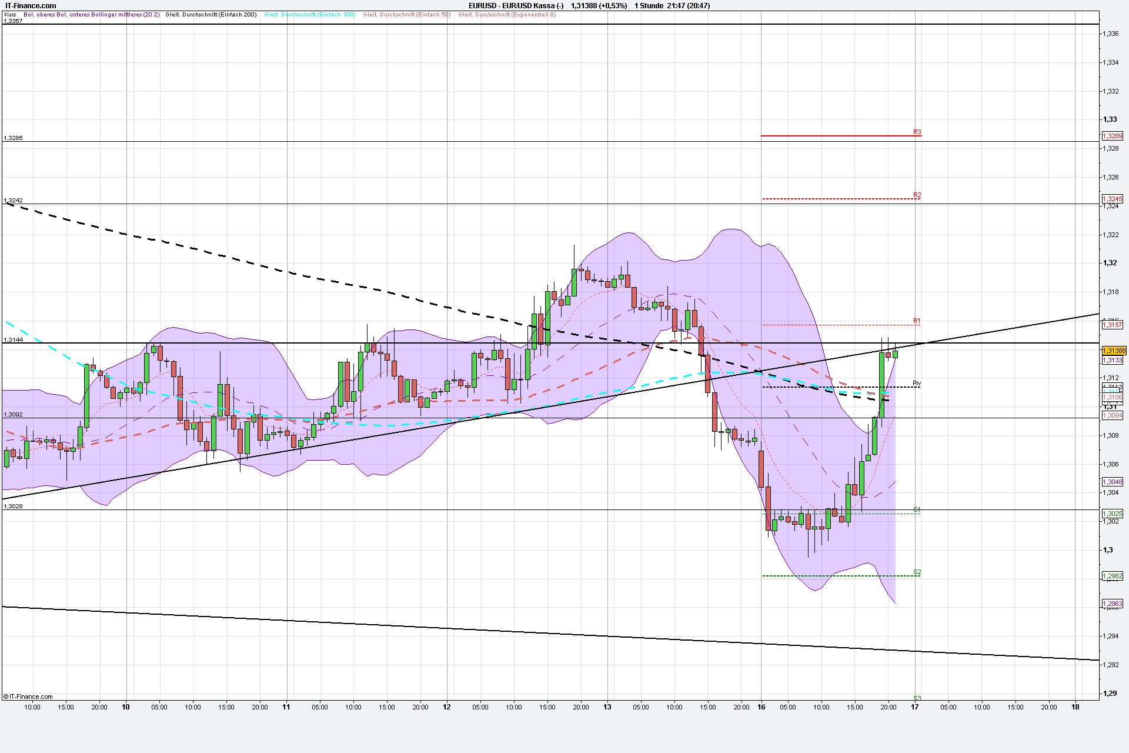Click the 1,3144 horizontal line label
This screenshot has height=753, width=1129.
[13, 339]
